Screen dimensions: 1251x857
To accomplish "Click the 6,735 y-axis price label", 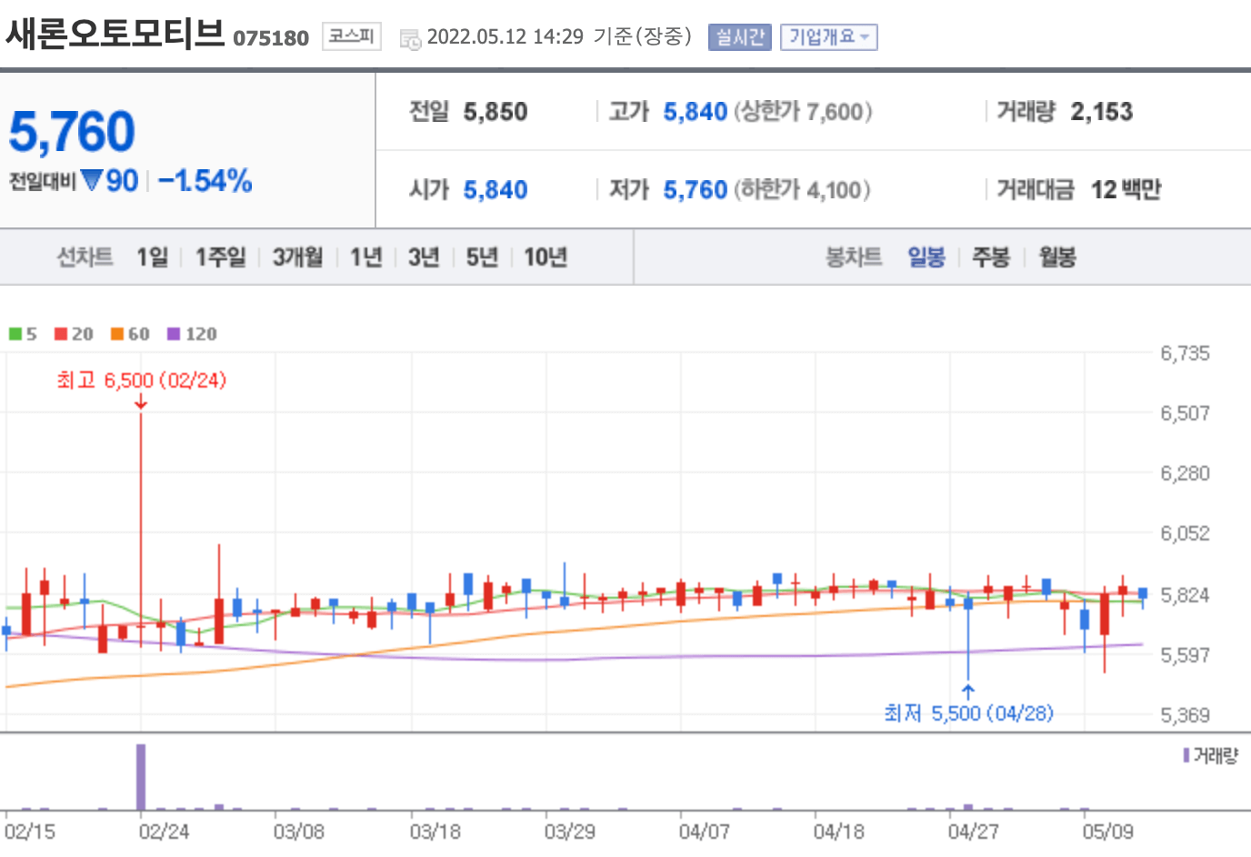I will click(1185, 353).
